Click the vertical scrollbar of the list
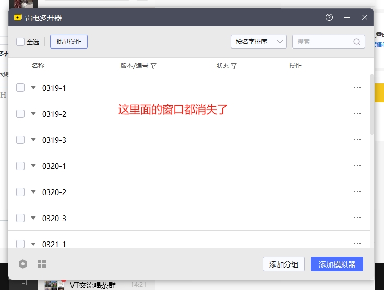The image size is (384, 290). pyautogui.click(x=371, y=104)
